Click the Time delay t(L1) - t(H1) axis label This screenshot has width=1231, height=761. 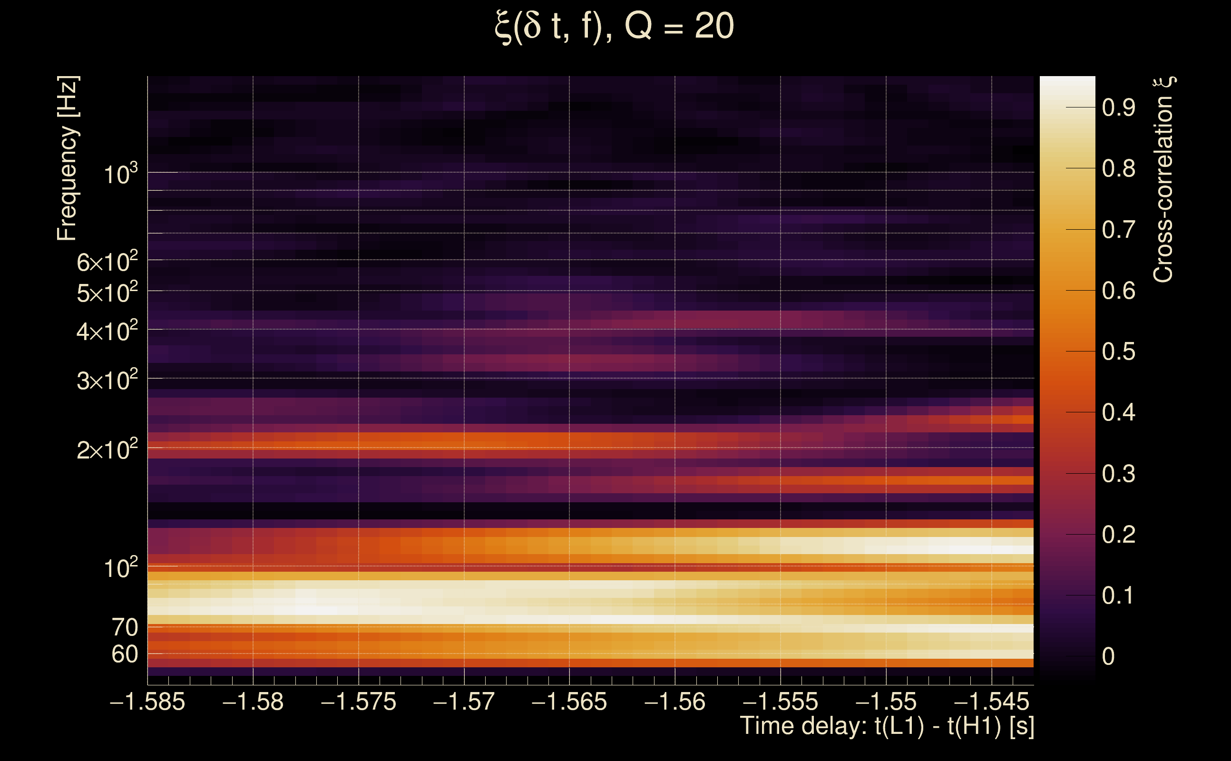click(x=887, y=726)
